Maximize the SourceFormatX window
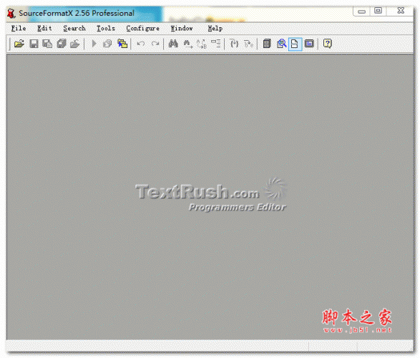This screenshot has height=358, width=420. tap(378, 11)
